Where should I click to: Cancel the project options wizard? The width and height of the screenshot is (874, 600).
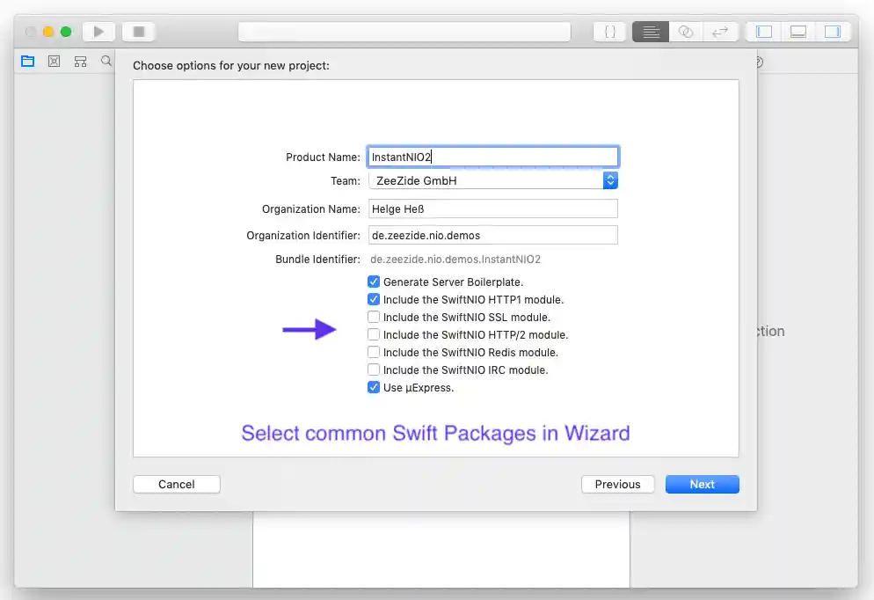[176, 484]
